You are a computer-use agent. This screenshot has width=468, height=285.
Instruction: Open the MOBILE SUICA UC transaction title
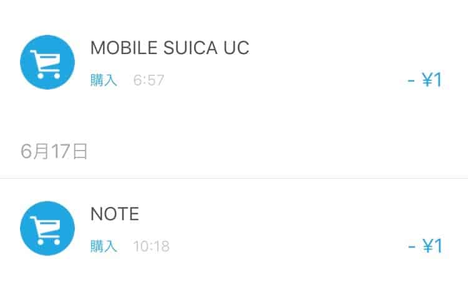pyautogui.click(x=170, y=47)
